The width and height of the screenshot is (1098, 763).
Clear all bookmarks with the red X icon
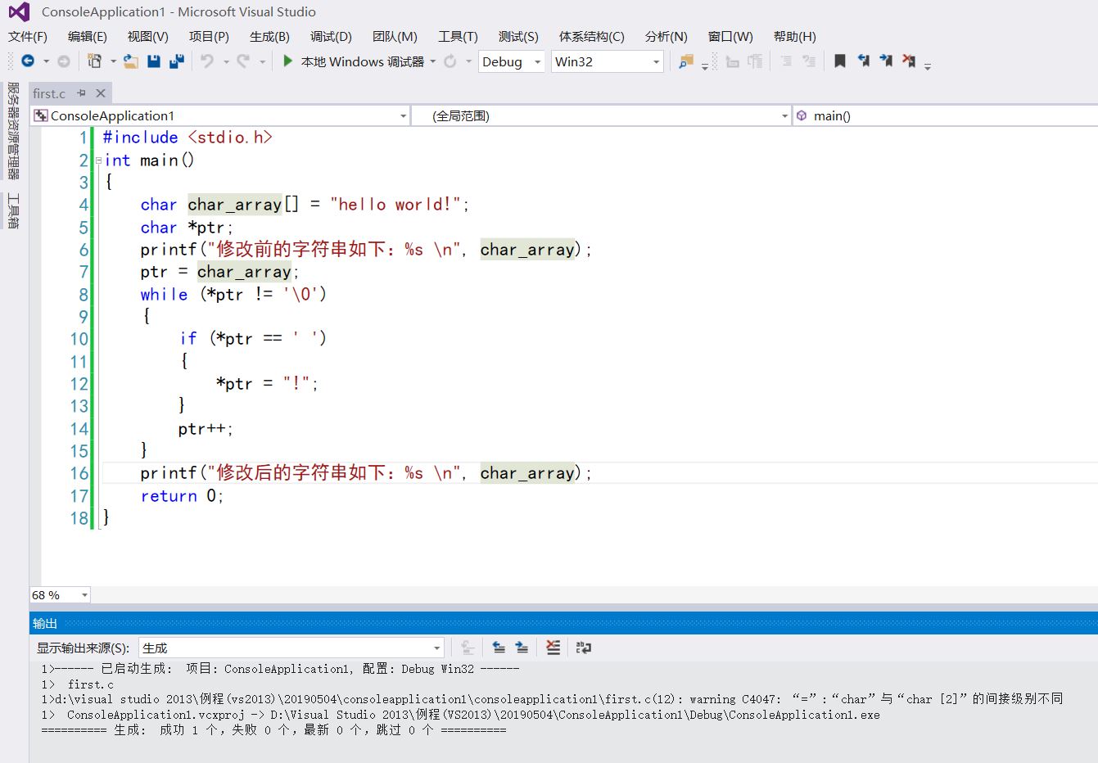tap(909, 61)
